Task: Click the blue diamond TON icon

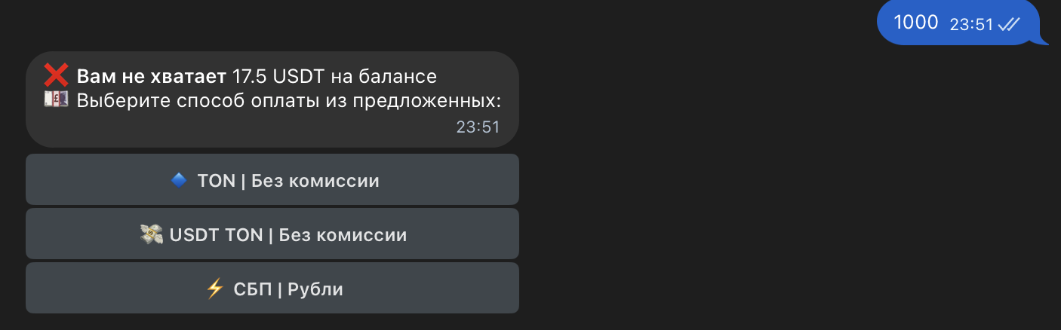Action: (178, 180)
